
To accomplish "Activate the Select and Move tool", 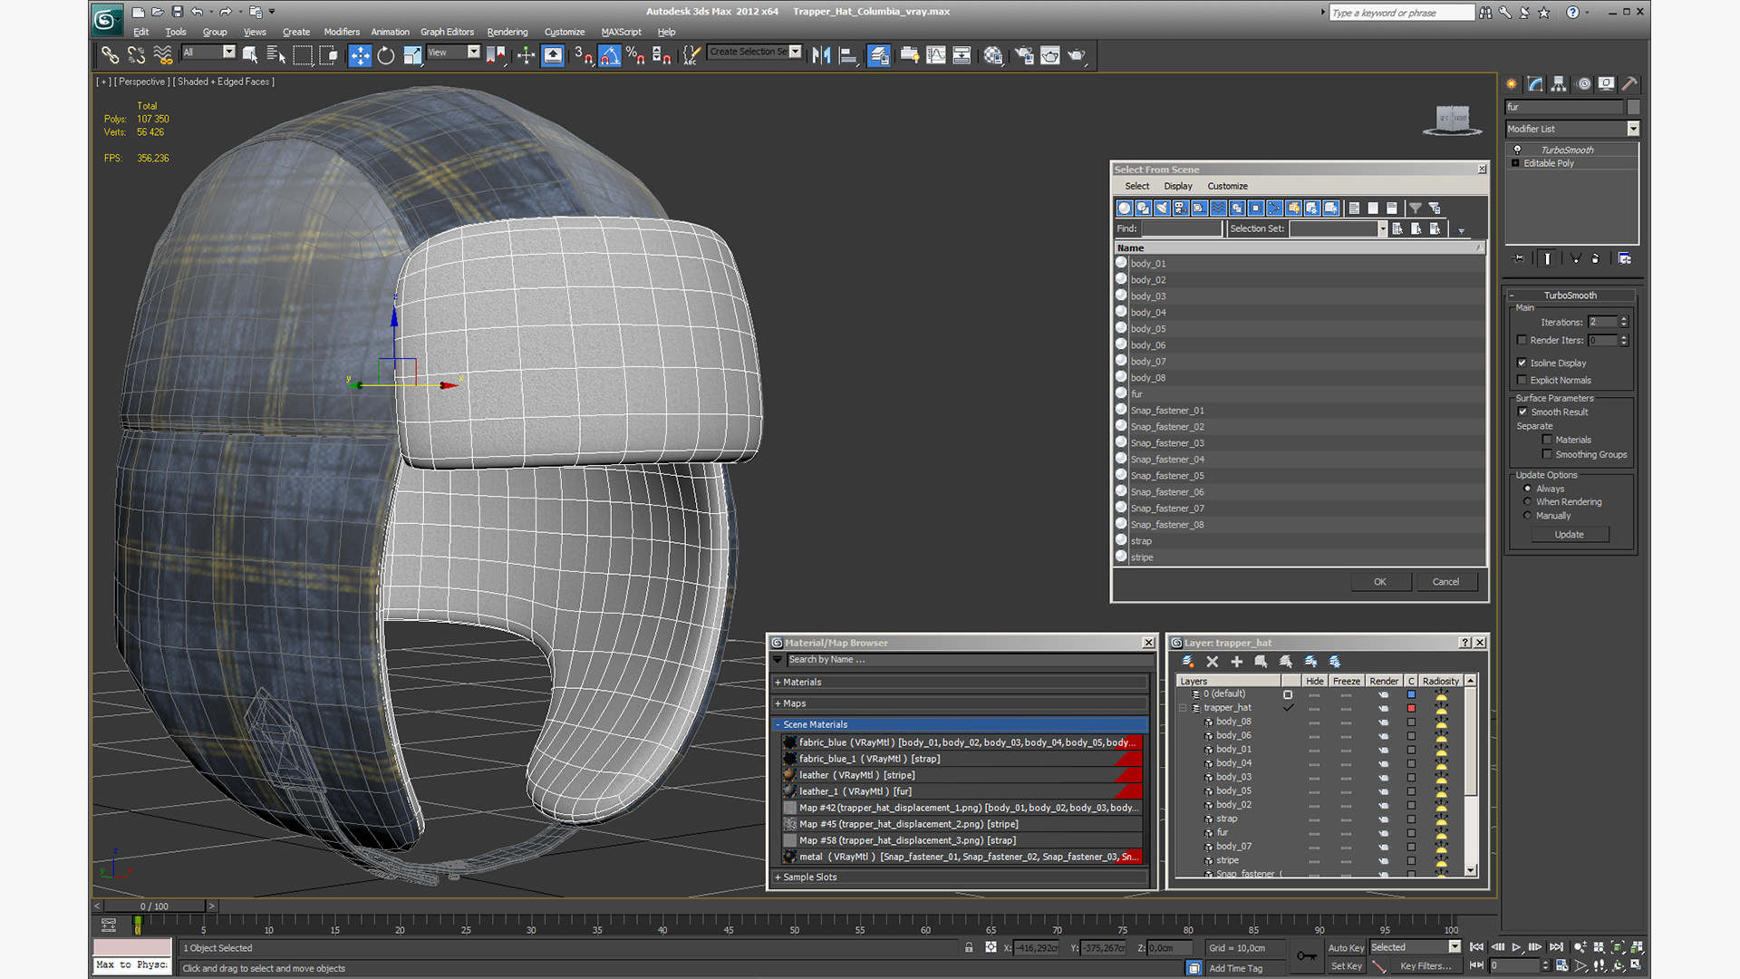I will pos(360,55).
